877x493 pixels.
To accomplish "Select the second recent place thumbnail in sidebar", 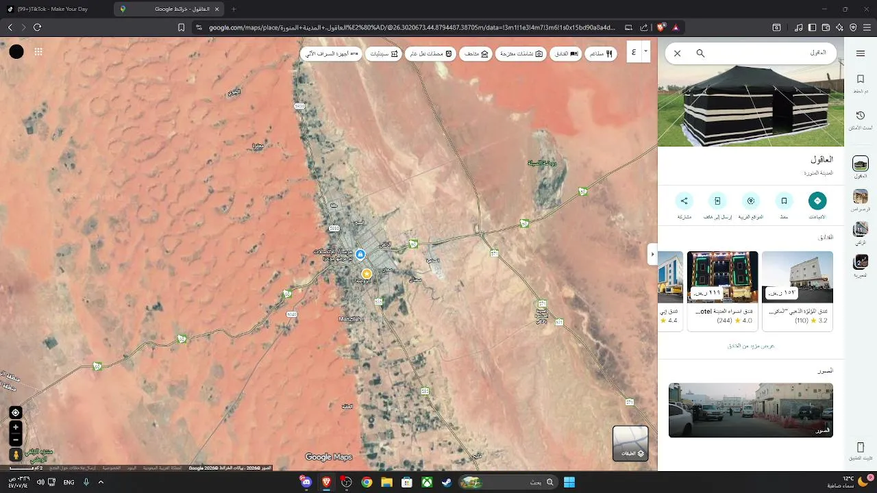I will tap(861, 197).
